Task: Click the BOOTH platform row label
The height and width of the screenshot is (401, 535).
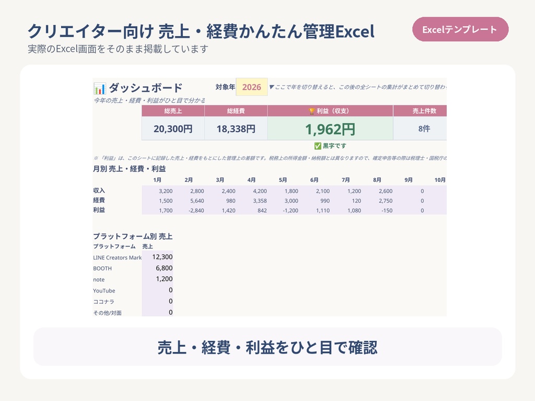Action: [102, 268]
